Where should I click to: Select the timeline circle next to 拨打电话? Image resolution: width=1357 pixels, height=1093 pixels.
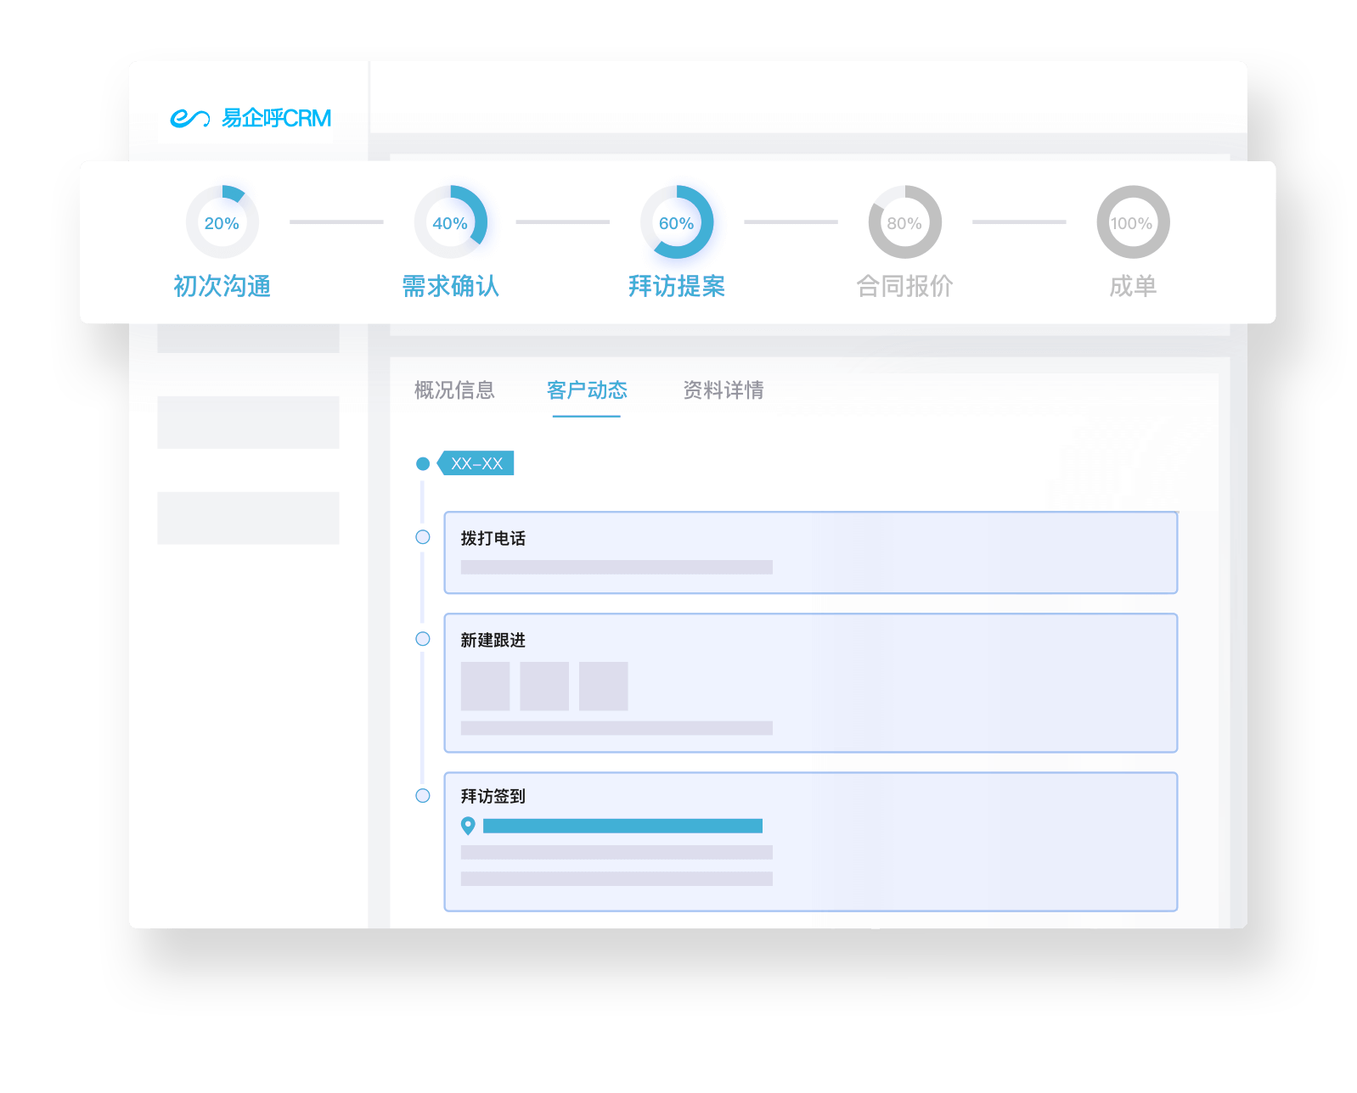[x=423, y=537]
